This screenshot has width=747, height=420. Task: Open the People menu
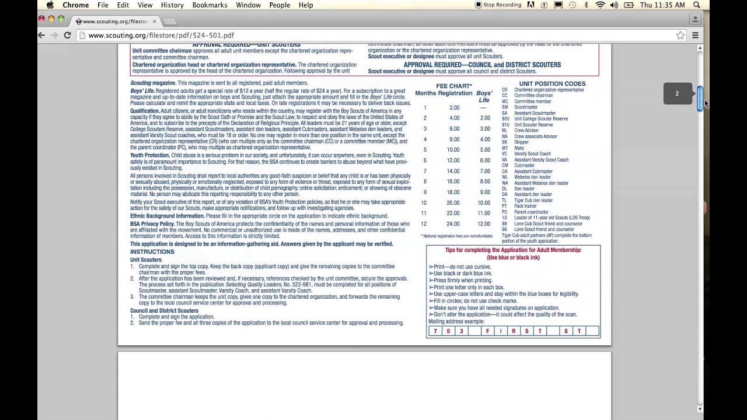pyautogui.click(x=280, y=5)
